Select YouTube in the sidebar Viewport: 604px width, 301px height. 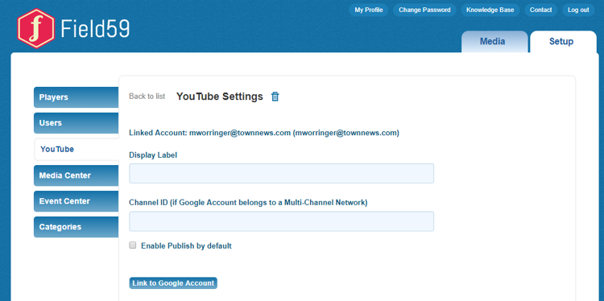pos(77,150)
